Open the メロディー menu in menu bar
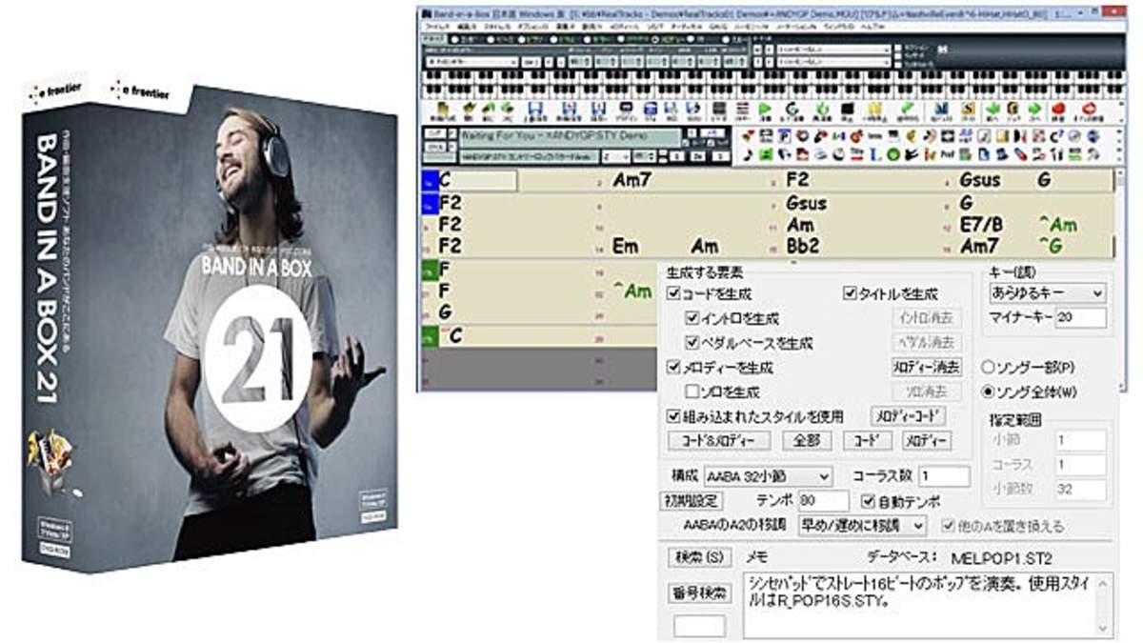The width and height of the screenshot is (1143, 643). (625, 28)
